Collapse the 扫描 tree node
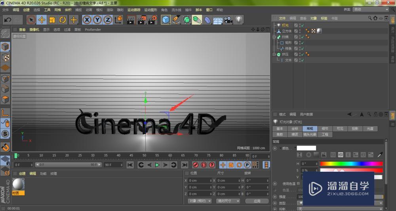 click(274, 37)
